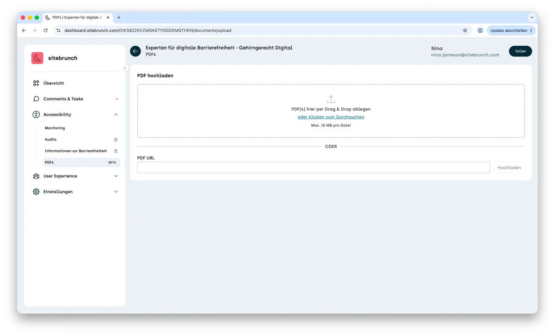Click the Einstellungen gear icon
555x336 pixels.
click(x=36, y=192)
